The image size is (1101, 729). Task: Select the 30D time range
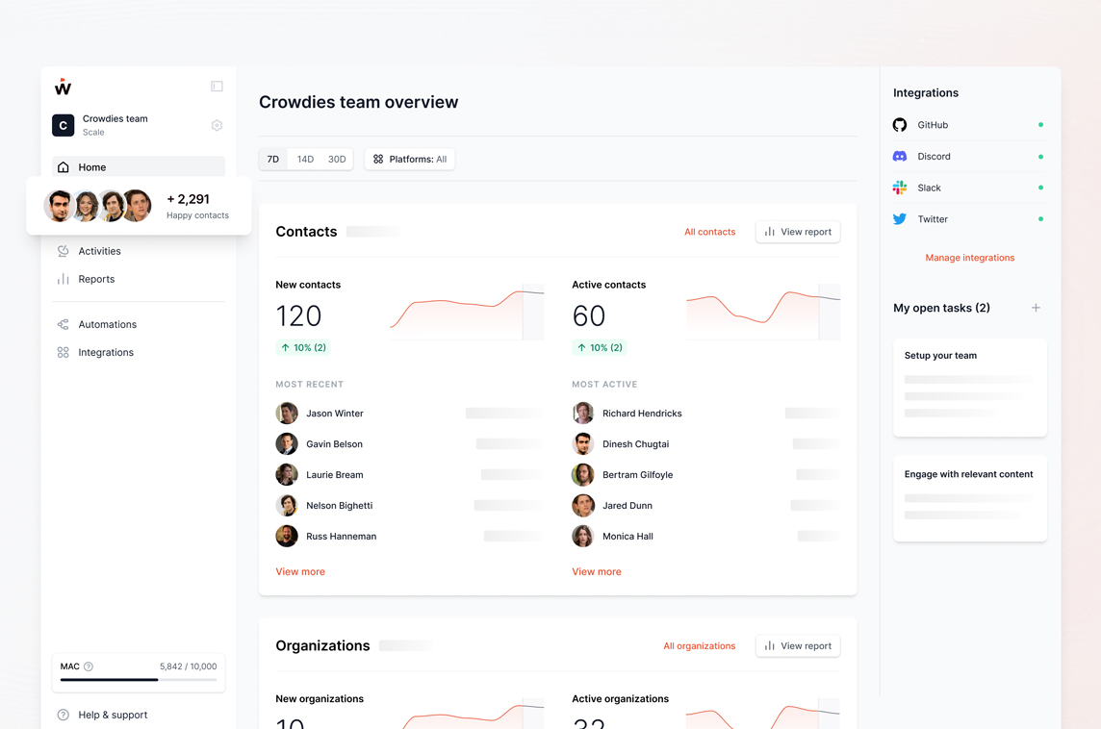337,160
